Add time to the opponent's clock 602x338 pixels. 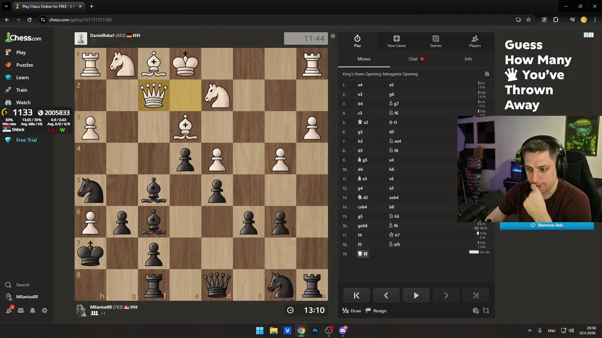pos(475,311)
